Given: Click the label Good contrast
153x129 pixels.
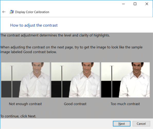Looking at the screenshot, I should coord(75,104).
